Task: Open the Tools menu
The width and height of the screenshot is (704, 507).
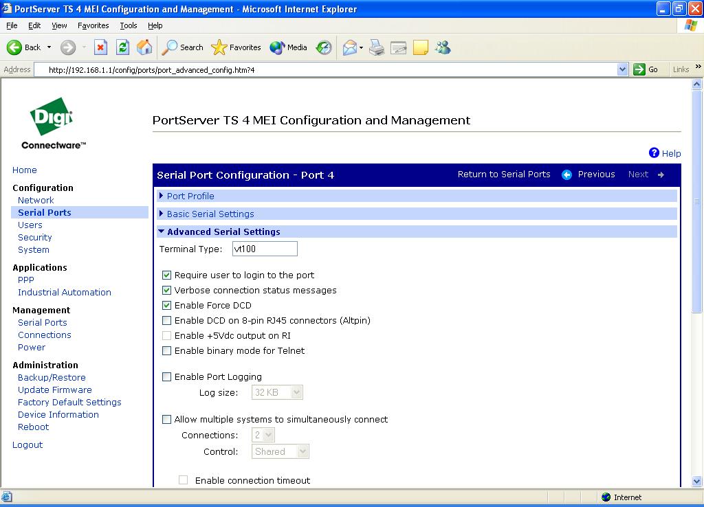Action: (128, 25)
